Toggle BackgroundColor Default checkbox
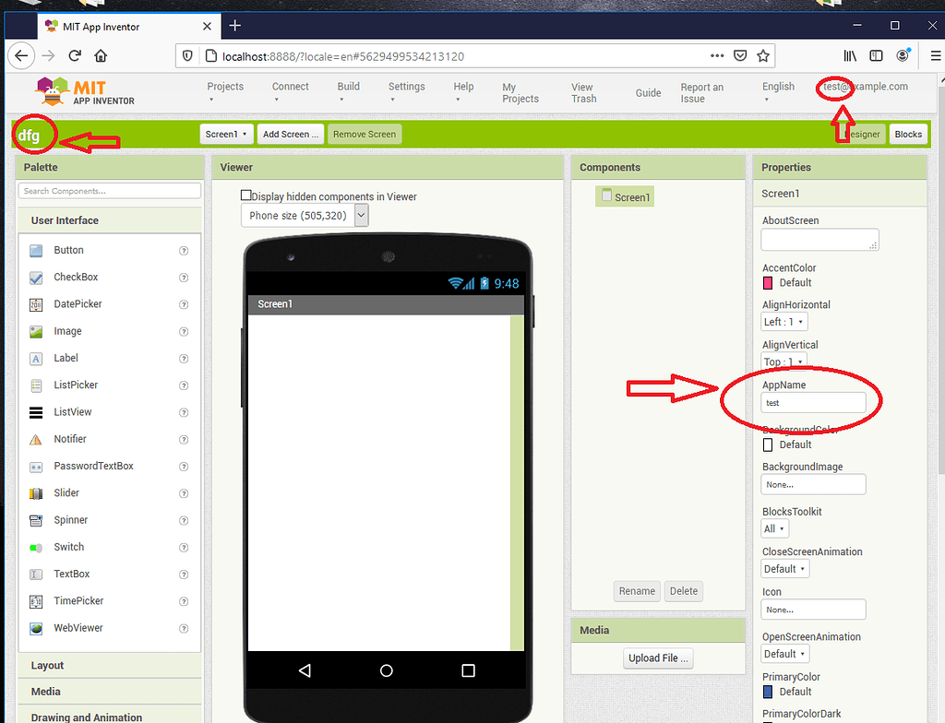This screenshot has height=723, width=945. coord(767,444)
